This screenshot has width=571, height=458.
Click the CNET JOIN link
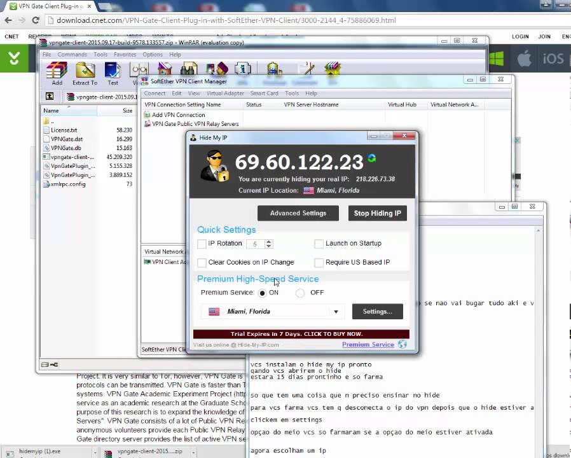(x=544, y=36)
